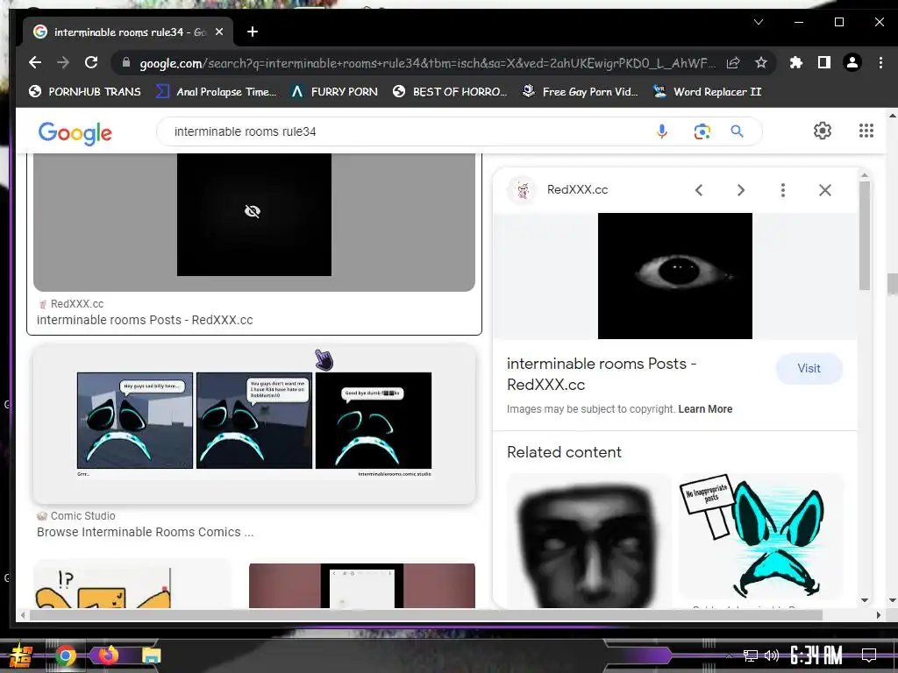Image resolution: width=898 pixels, height=673 pixels.
Task: Open Chrome profile avatar menu
Action: click(852, 63)
